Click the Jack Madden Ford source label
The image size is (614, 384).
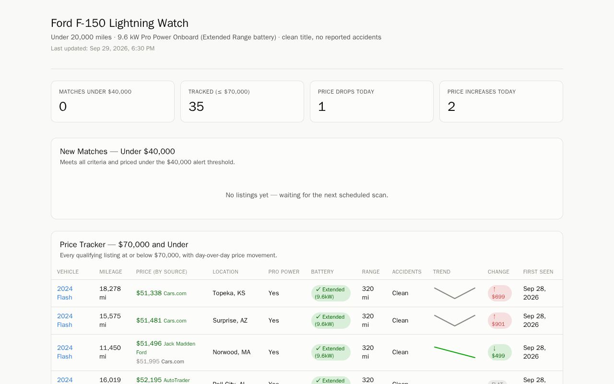click(x=165, y=348)
